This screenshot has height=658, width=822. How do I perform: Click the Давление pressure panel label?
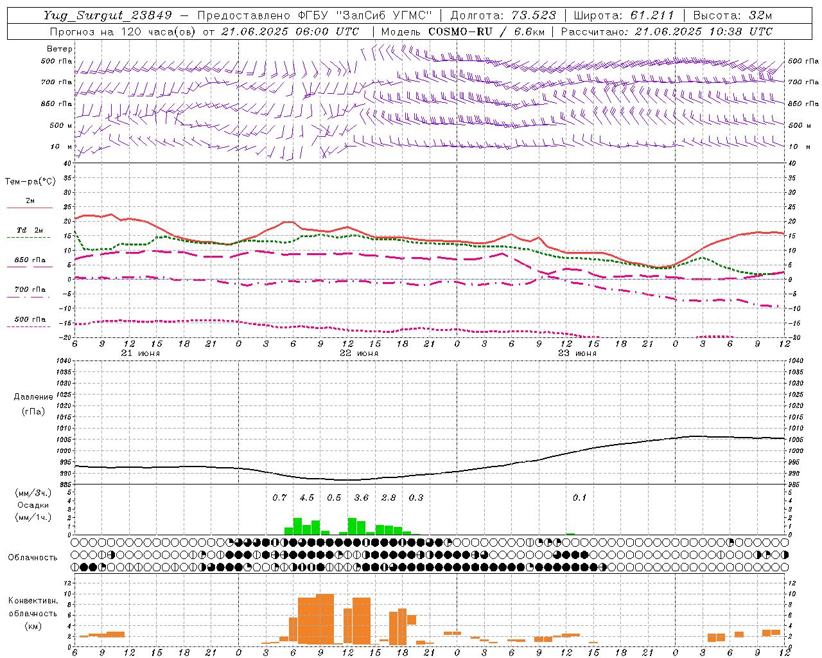(x=33, y=397)
